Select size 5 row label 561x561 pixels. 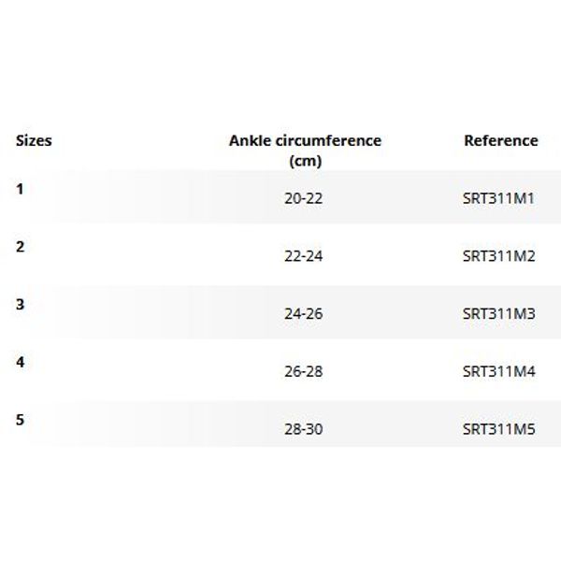[20, 420]
